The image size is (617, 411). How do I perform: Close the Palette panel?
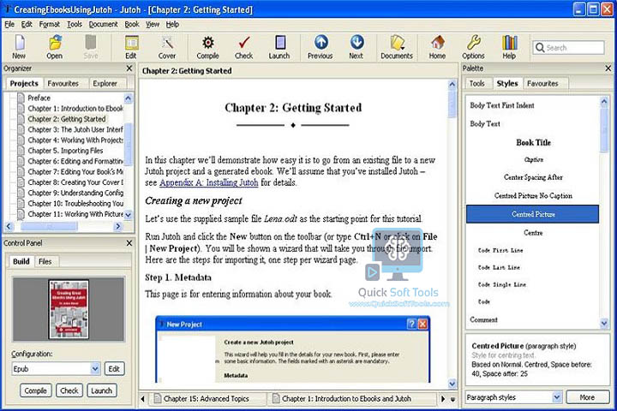(x=608, y=68)
